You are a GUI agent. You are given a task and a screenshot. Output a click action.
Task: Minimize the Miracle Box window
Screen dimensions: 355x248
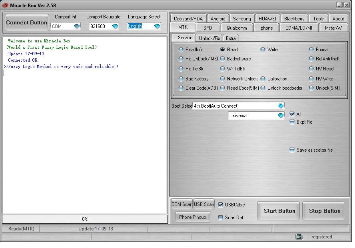pyautogui.click(x=339, y=5)
